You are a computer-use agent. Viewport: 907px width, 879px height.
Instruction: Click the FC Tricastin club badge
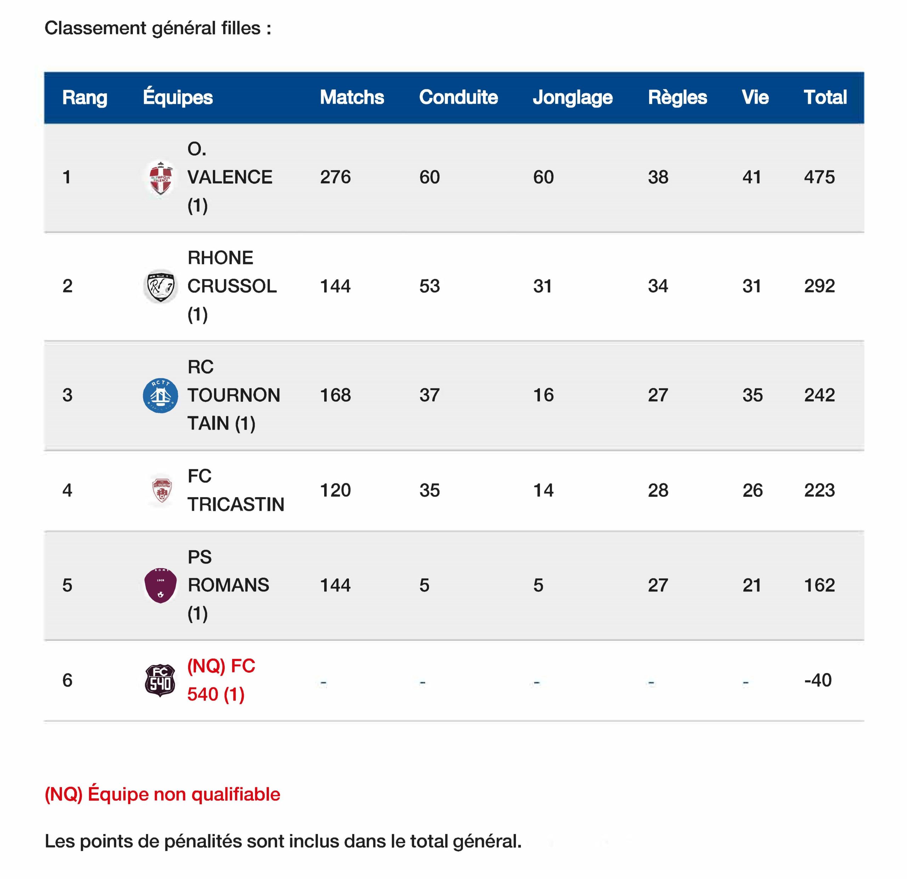pyautogui.click(x=162, y=490)
